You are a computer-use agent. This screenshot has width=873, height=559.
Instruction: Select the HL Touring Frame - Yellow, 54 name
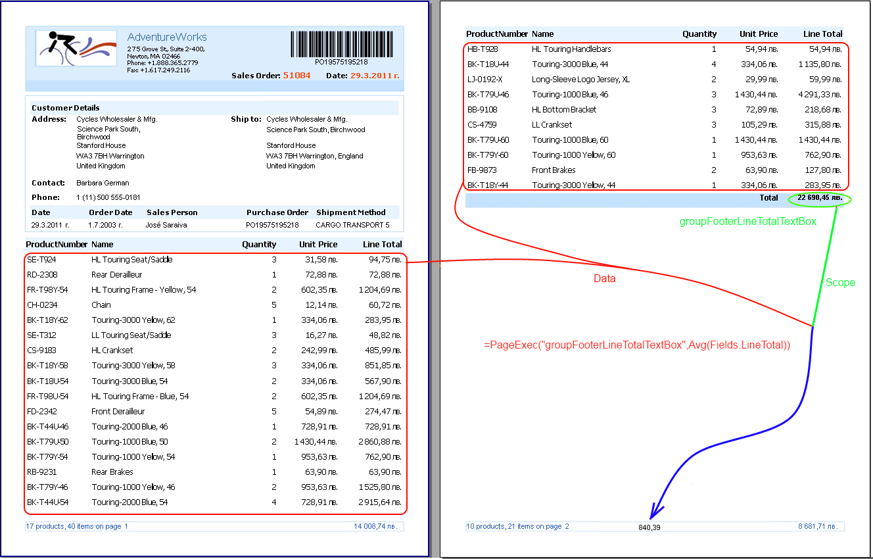(x=144, y=290)
